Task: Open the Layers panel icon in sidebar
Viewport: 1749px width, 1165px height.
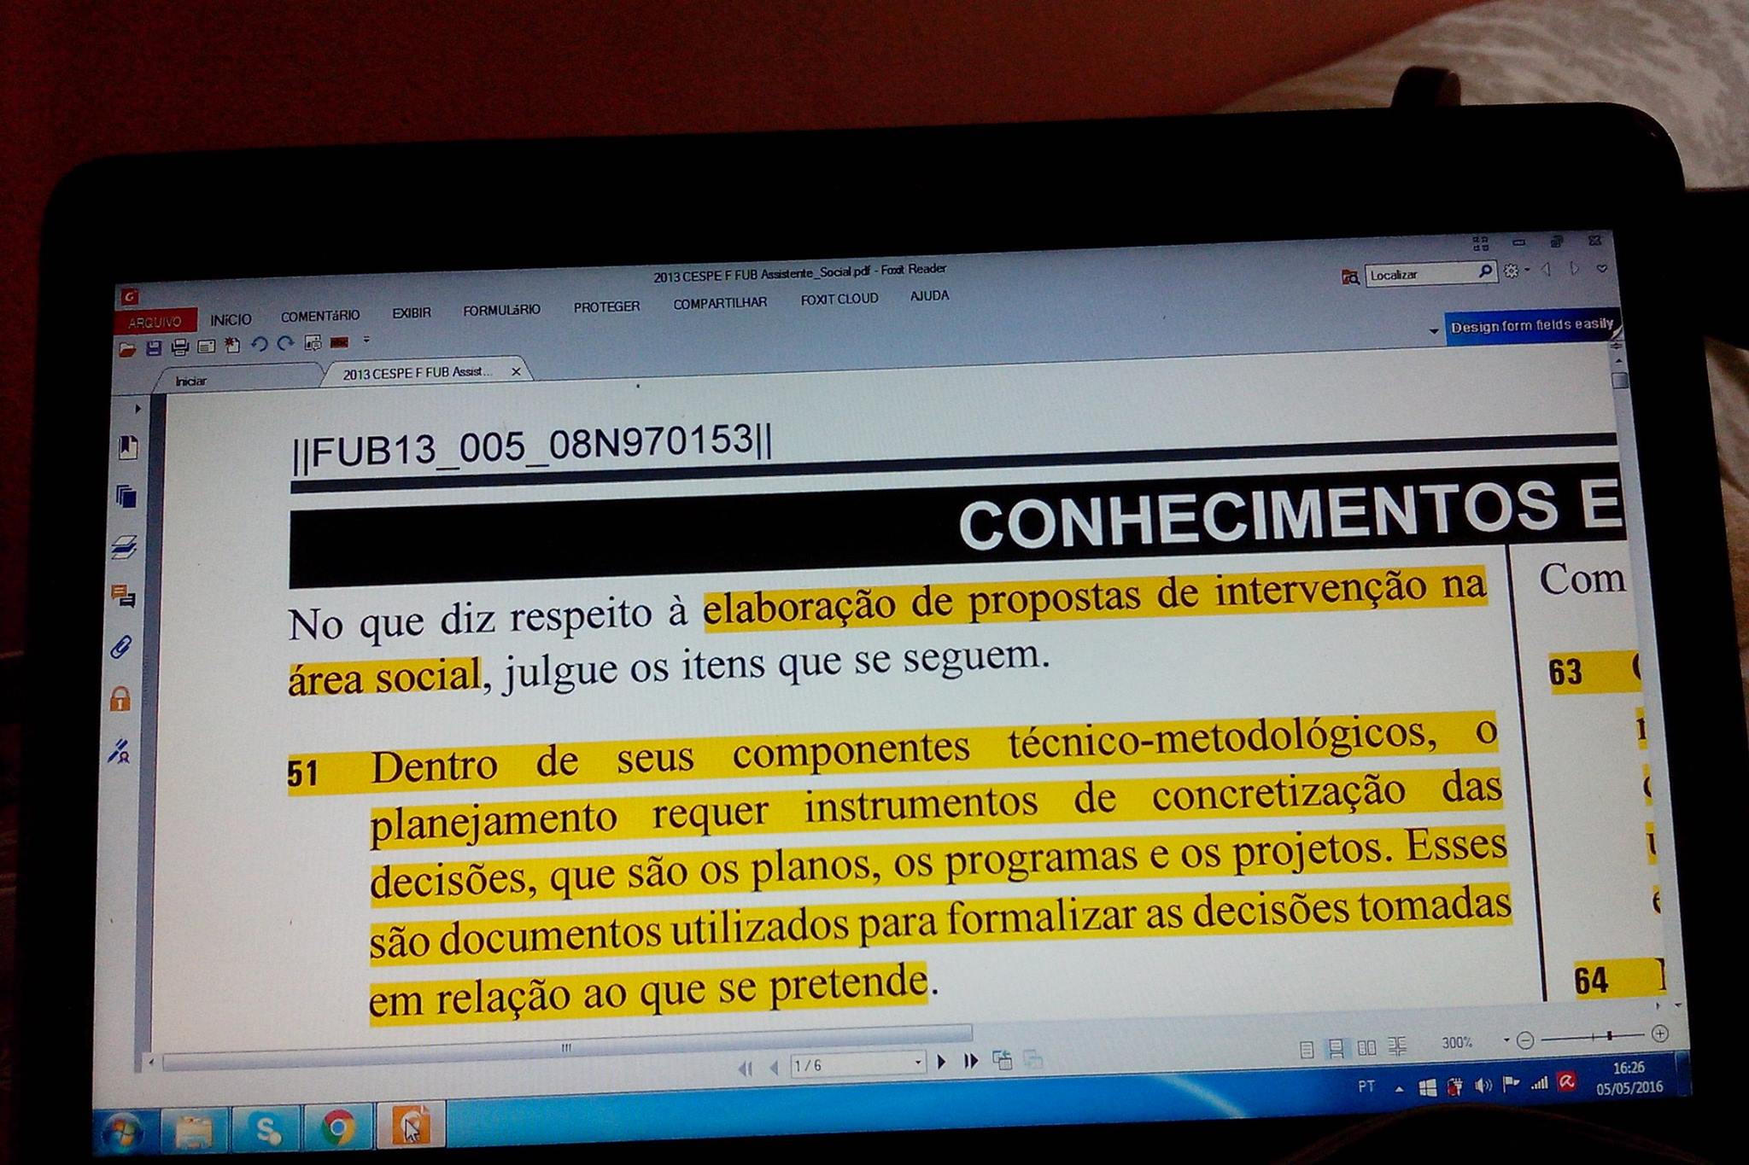Action: click(x=124, y=547)
